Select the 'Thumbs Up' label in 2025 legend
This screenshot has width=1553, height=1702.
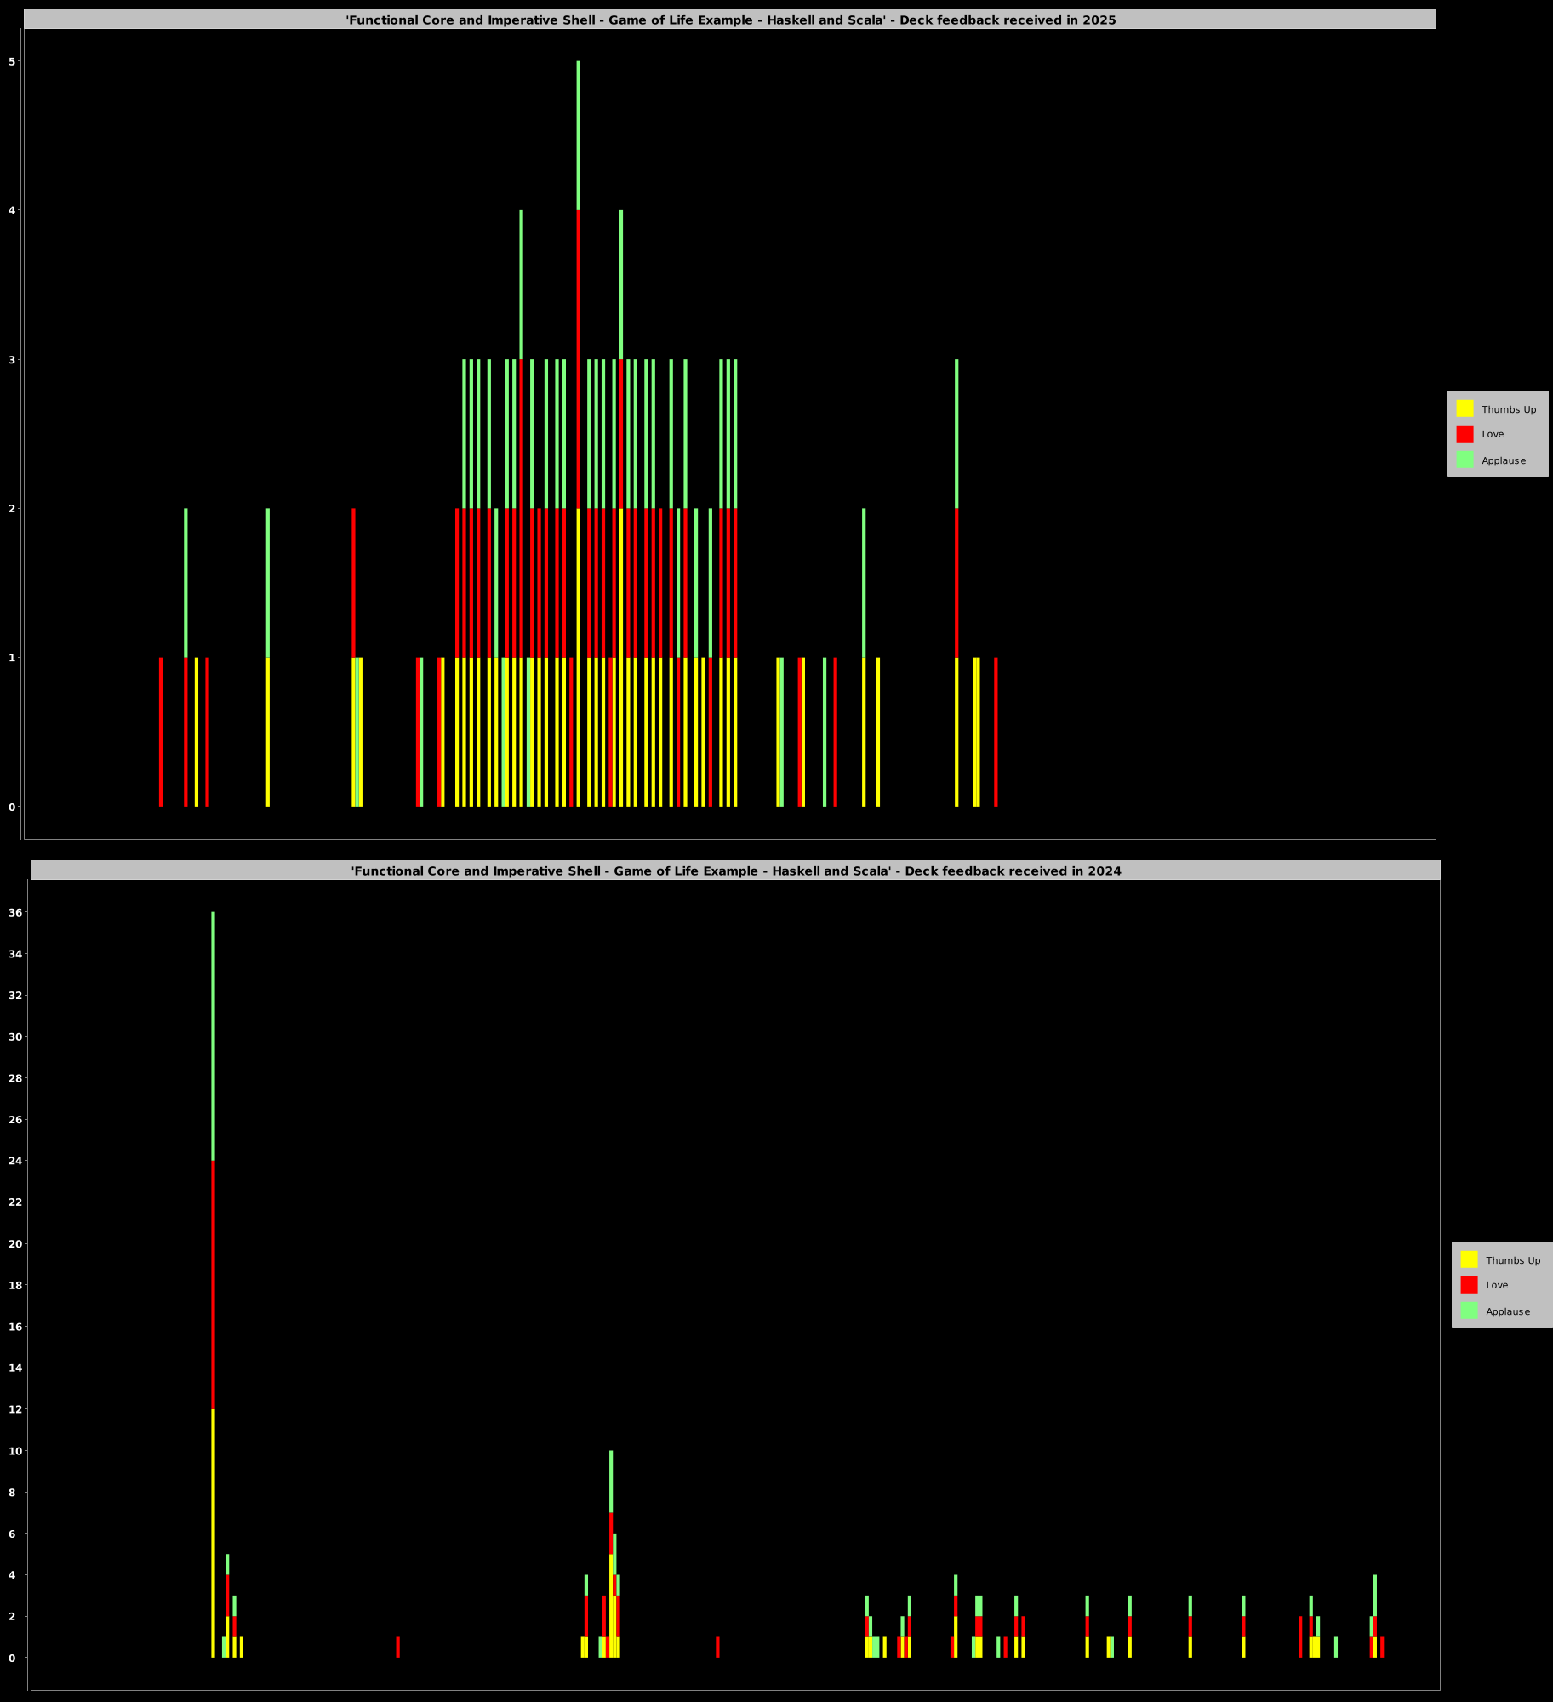pos(1508,409)
